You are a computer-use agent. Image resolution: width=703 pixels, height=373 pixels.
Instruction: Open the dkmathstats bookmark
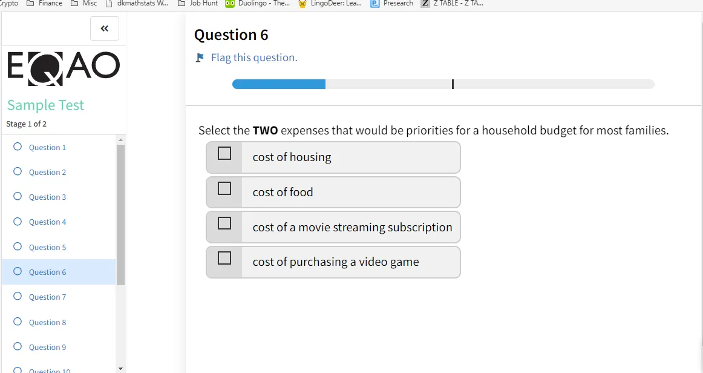pos(137,3)
